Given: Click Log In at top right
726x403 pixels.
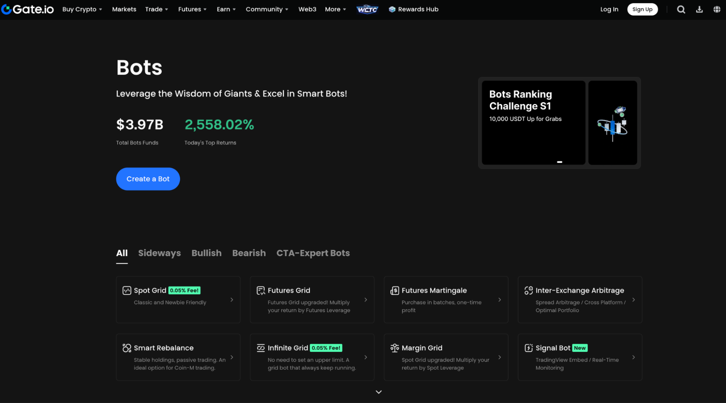Looking at the screenshot, I should [609, 9].
